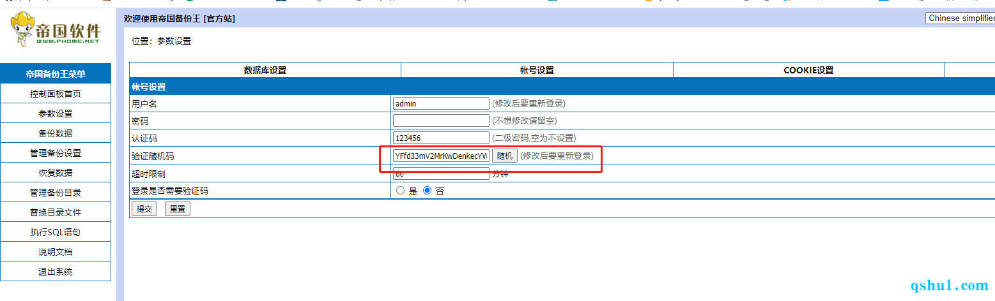Click the 帝国软件 logo
Viewport: 995px width, 301px height.
56,29
